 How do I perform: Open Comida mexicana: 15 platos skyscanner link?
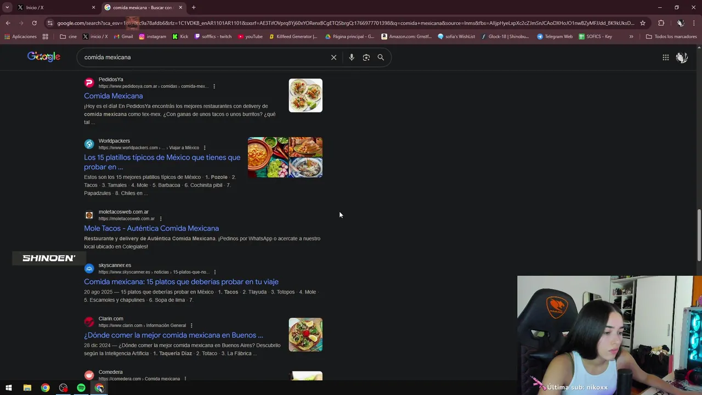coord(181,281)
